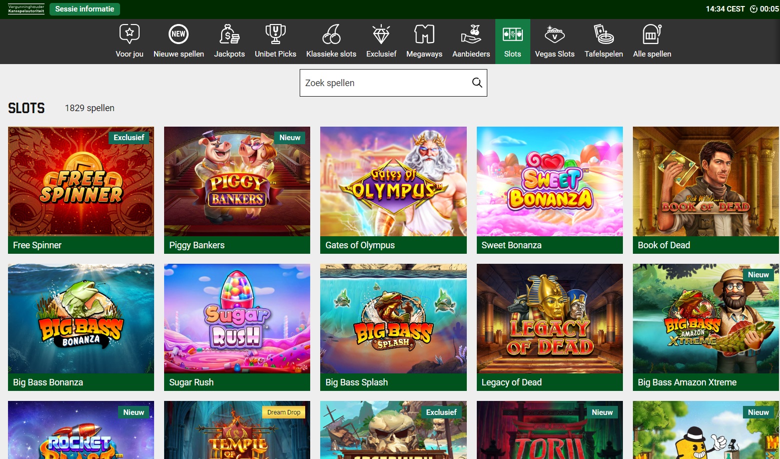780x459 pixels.
Task: Select the Tafelspelen cards and roulette icon
Action: pyautogui.click(x=604, y=34)
